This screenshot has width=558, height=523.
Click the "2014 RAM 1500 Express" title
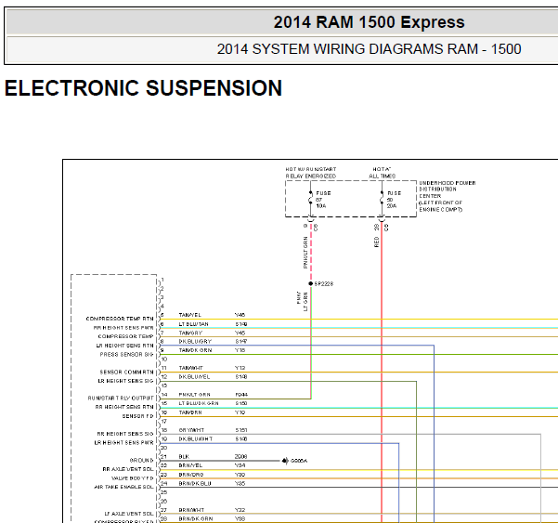pos(369,22)
